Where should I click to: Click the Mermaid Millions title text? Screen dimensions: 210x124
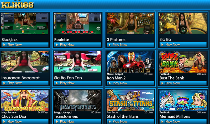[x=175, y=116]
